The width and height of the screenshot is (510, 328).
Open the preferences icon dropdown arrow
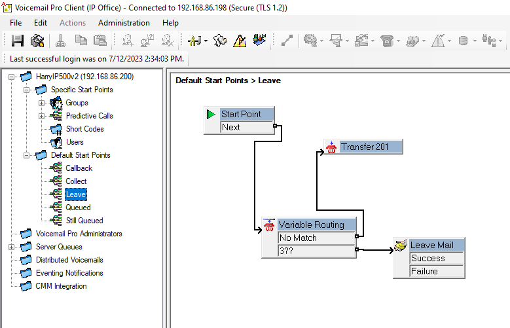[x=206, y=41]
